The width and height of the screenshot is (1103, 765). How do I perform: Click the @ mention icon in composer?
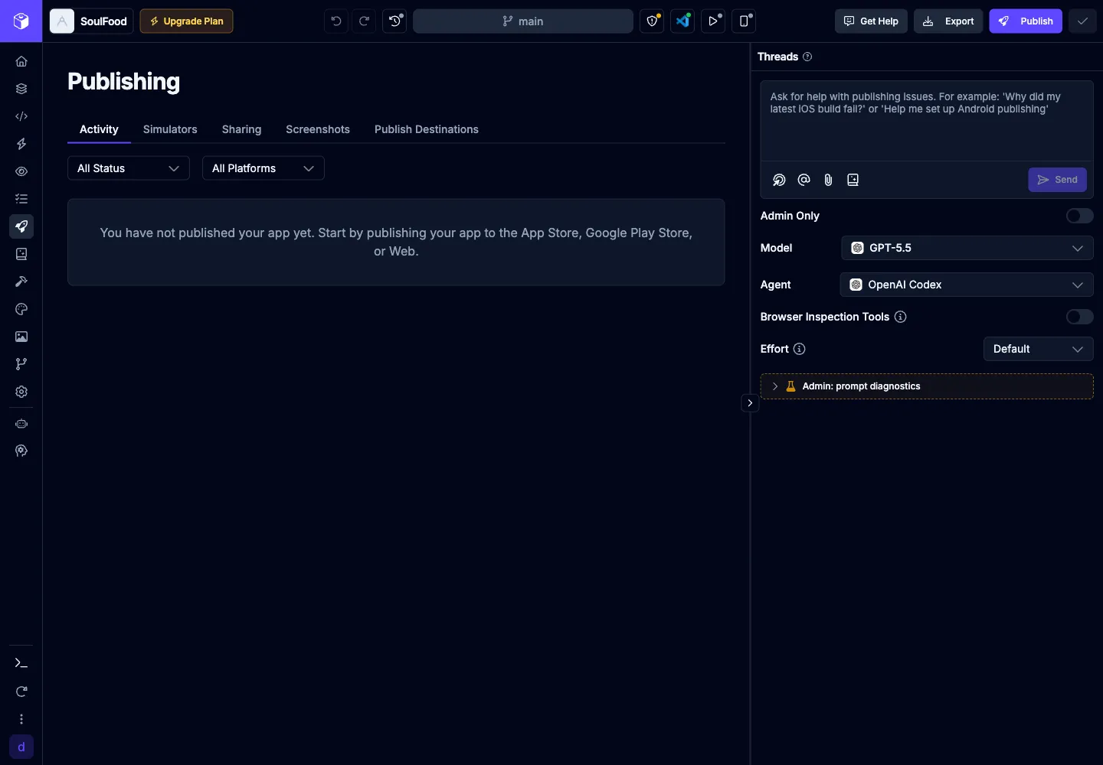pyautogui.click(x=804, y=180)
